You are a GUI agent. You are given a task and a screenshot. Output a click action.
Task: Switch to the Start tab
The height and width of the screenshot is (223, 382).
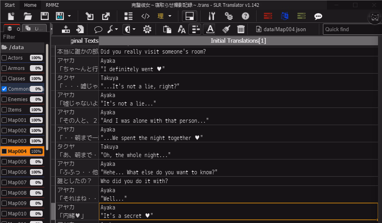tap(10, 5)
